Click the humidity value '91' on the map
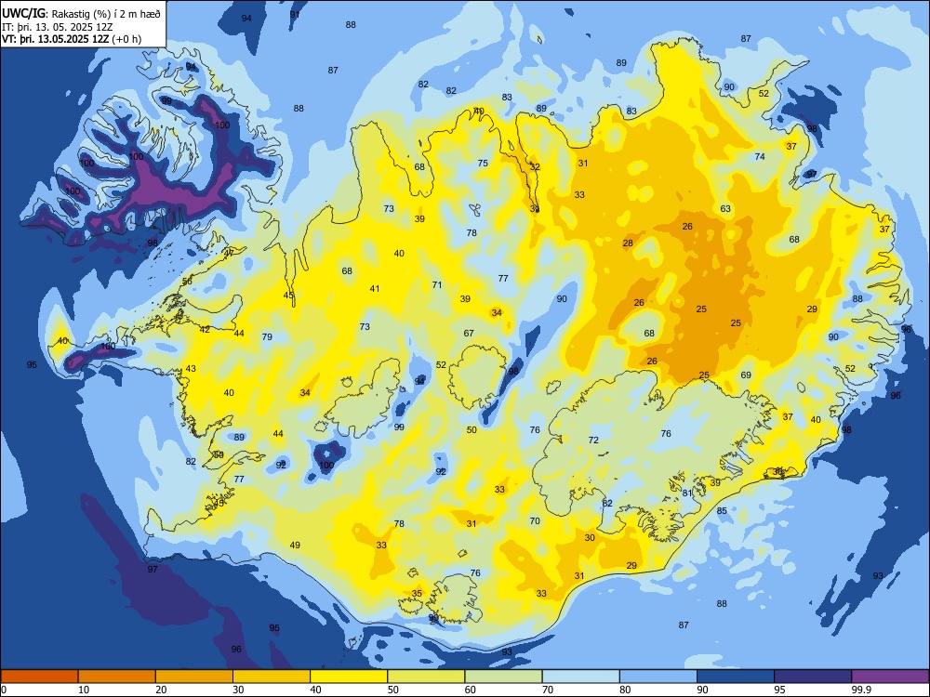The width and height of the screenshot is (930, 697). [295, 15]
